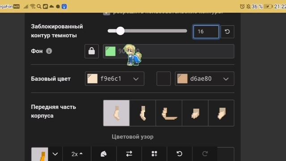Toggle the empty box before d6ae80

tap(164, 79)
